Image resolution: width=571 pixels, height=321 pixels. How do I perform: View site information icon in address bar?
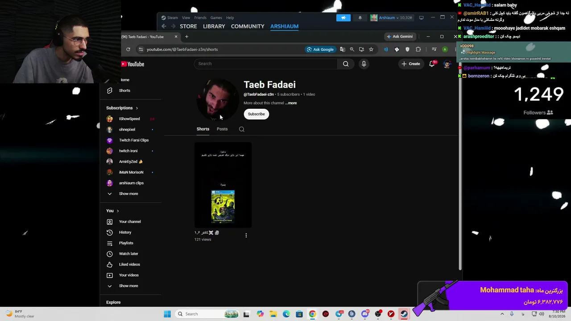[x=141, y=49]
